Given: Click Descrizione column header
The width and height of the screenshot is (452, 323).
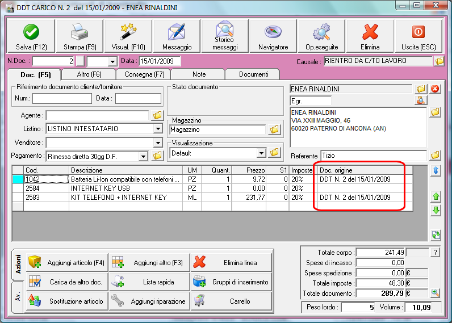Looking at the screenshot, I should point(125,170).
